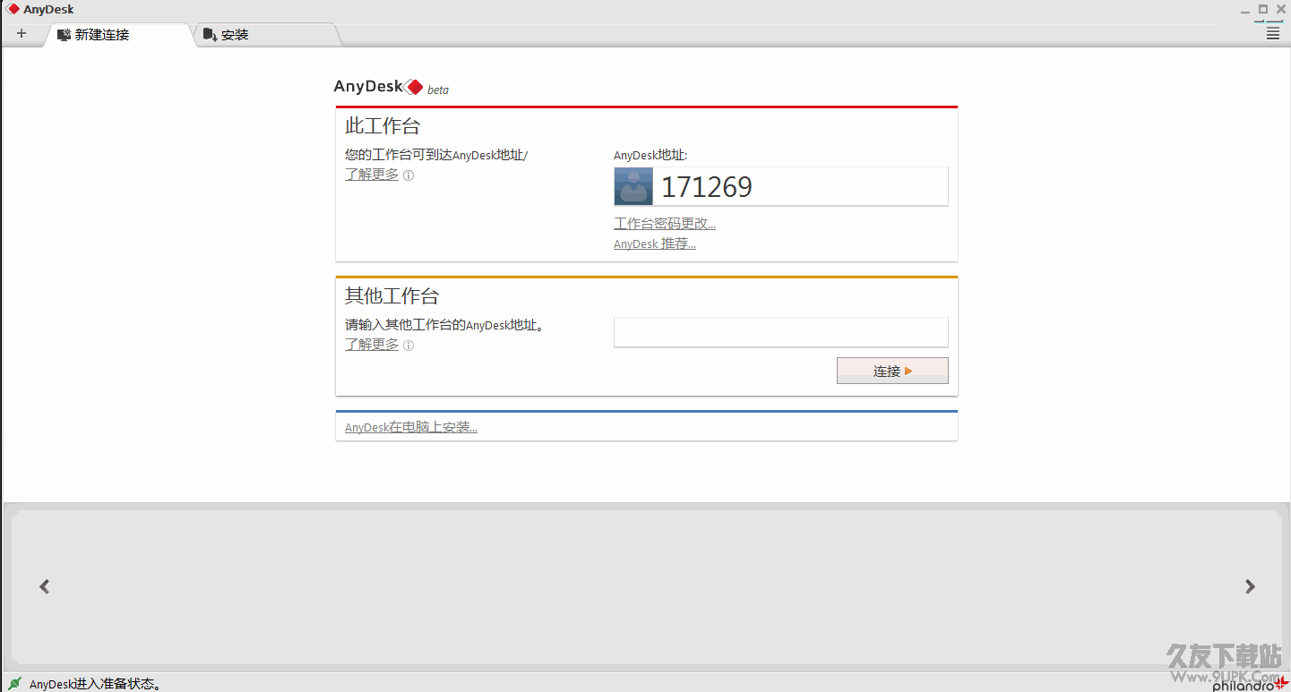Screen dimensions: 1291x692
Task: Open a new tab with plus icon
Action: [22, 34]
